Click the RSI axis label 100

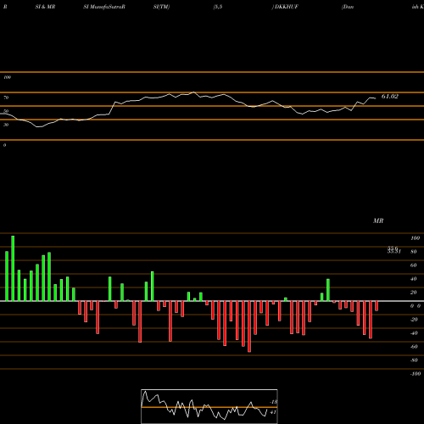click(8, 77)
